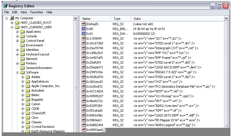Image resolution: width=231 pixels, height=136 pixels.
Task: Click the binary value icon for 0x00
Action: 83,29
